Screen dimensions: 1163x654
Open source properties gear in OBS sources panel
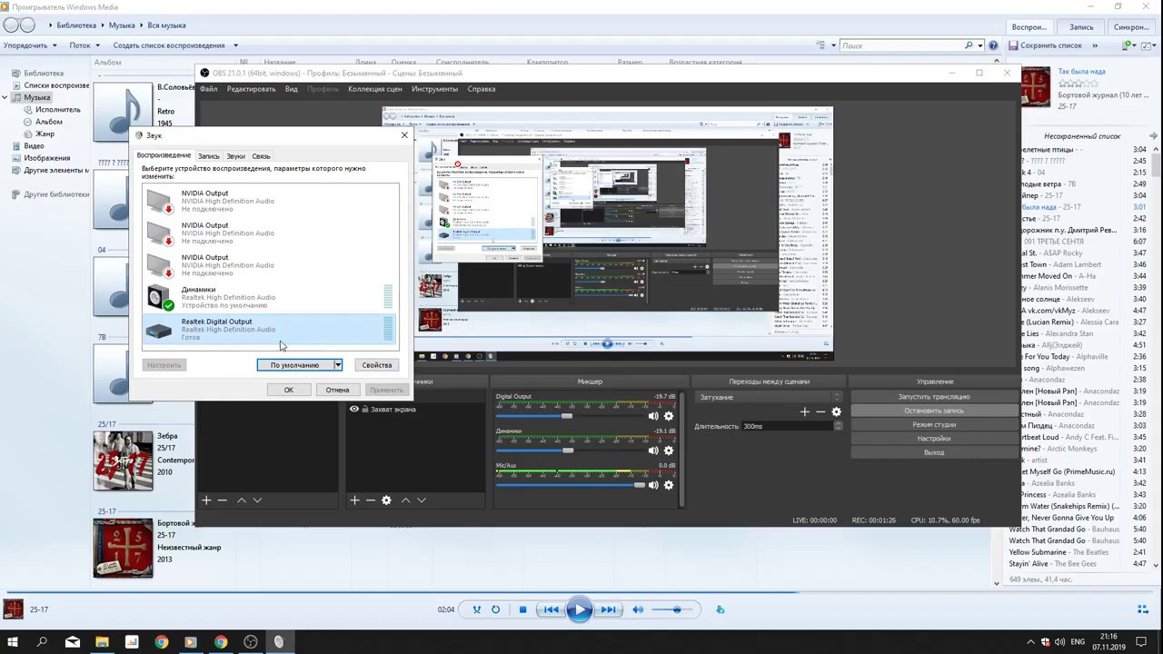pyautogui.click(x=386, y=500)
